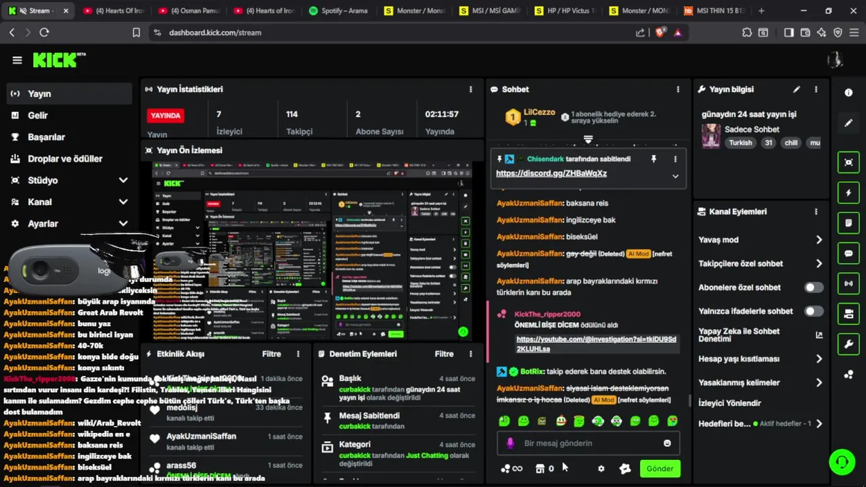The width and height of the screenshot is (866, 487).
Task: Click the info icon in right rail
Action: click(848, 93)
